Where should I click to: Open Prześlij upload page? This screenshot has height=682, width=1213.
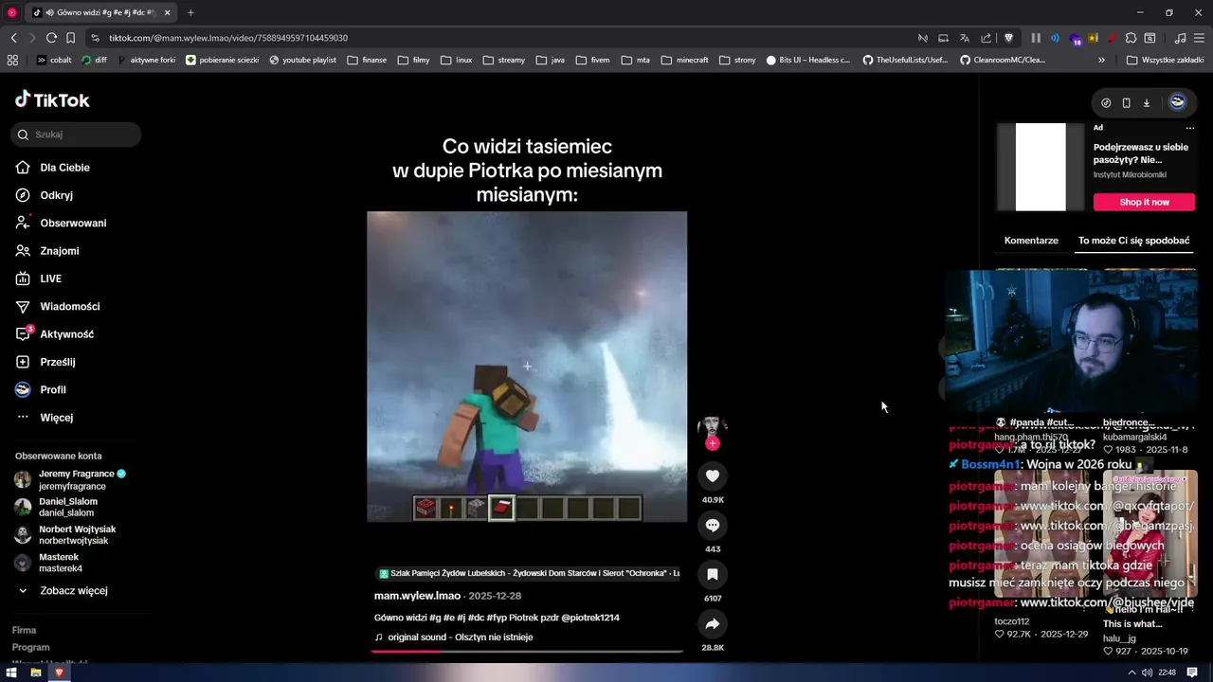pyautogui.click(x=58, y=362)
